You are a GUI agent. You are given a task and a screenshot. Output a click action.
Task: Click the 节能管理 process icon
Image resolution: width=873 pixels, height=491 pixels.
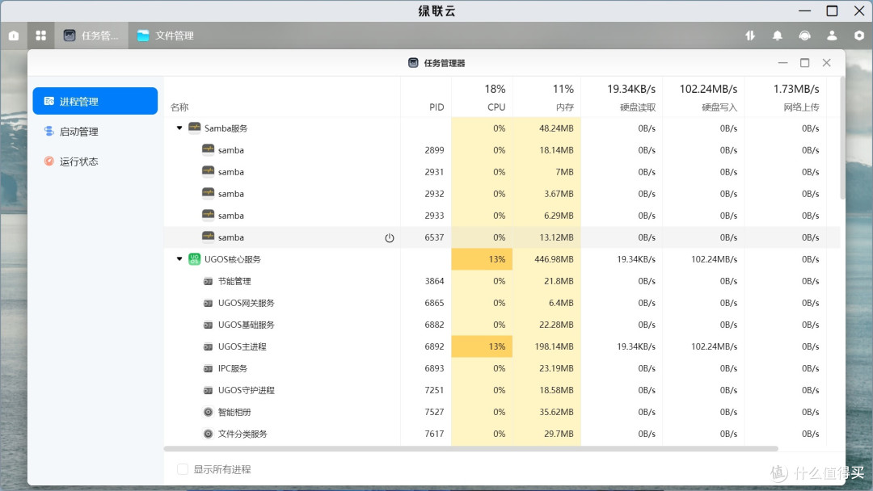[209, 281]
